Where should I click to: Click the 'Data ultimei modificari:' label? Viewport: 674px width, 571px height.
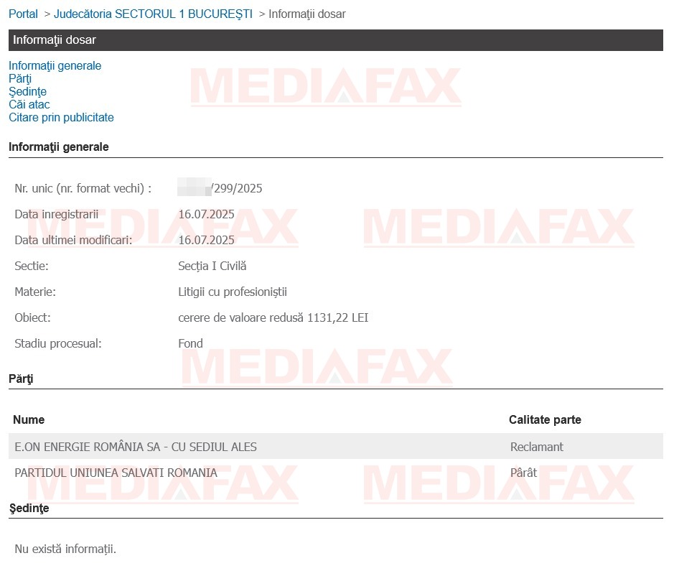73,240
